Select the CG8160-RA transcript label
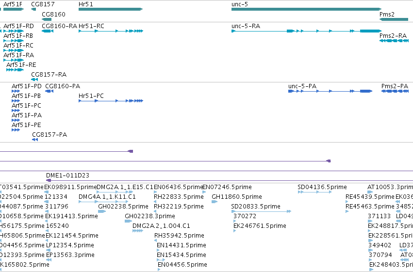 point(59,26)
